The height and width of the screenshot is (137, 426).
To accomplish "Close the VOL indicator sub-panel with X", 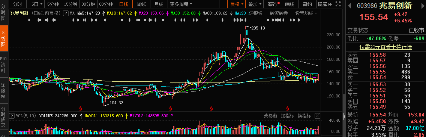I will coord(317,116).
